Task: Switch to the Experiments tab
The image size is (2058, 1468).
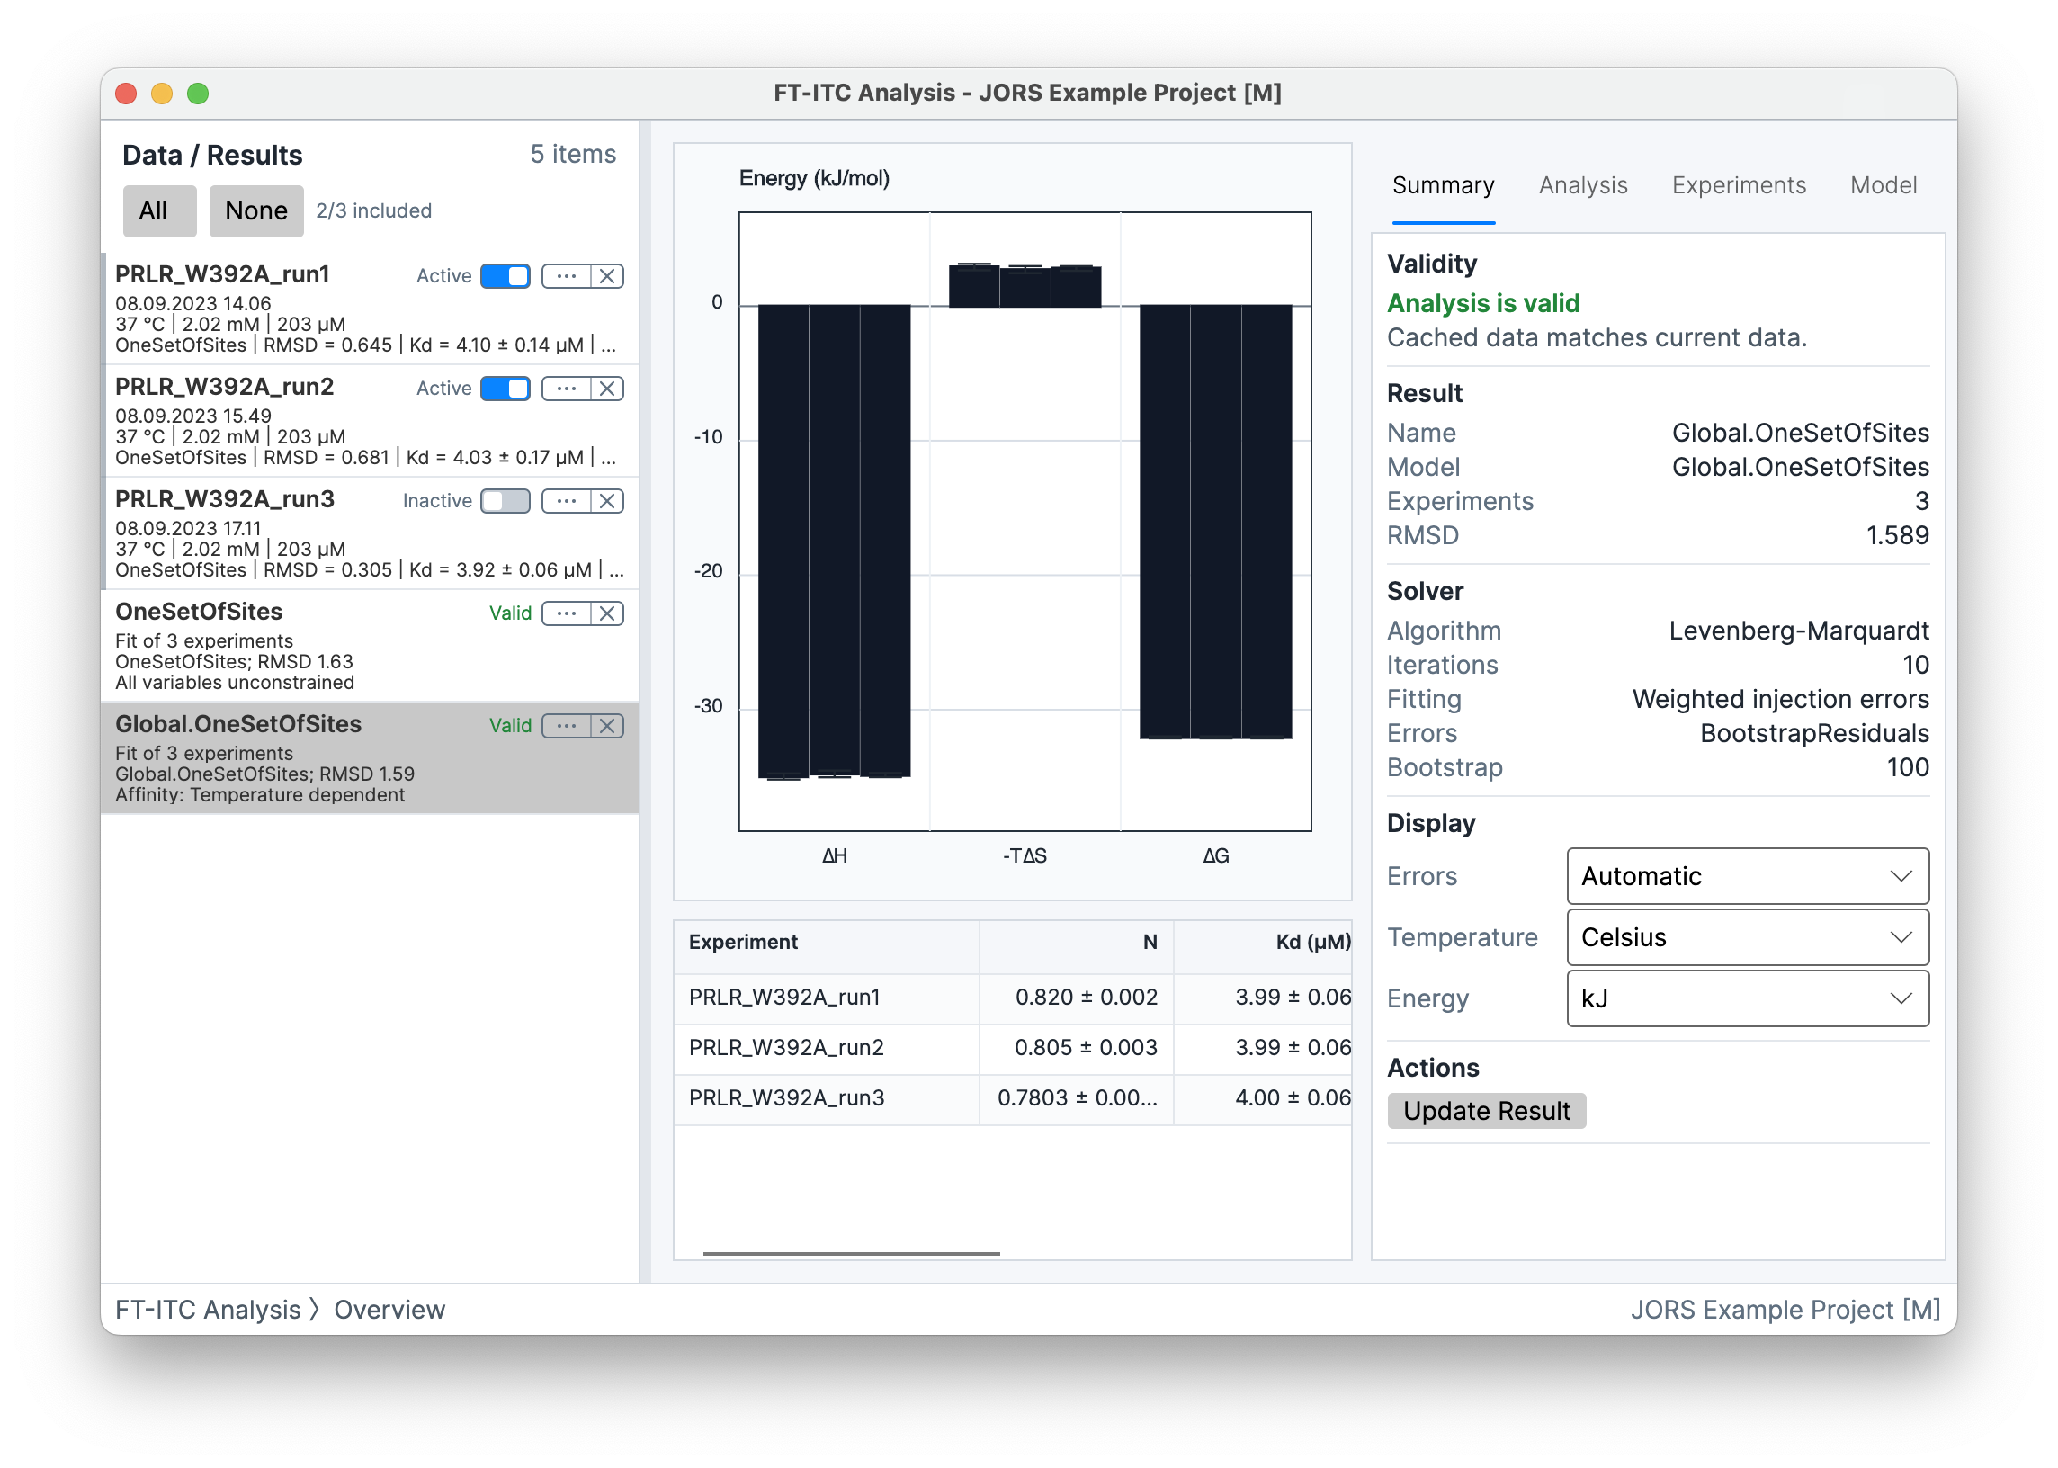Action: click(1738, 186)
